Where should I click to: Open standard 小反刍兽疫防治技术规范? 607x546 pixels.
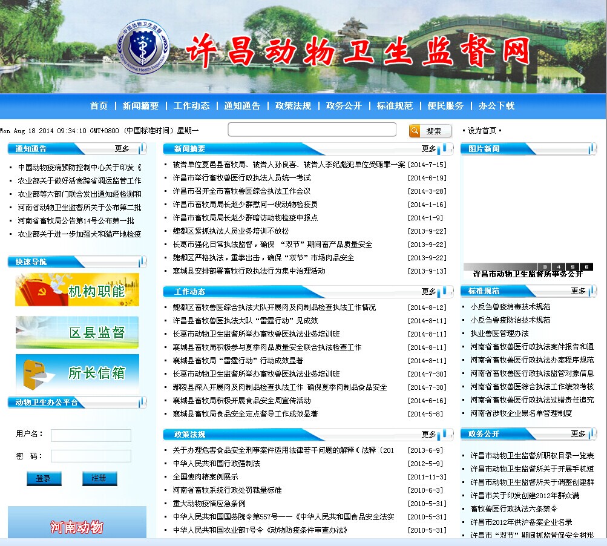510,320
